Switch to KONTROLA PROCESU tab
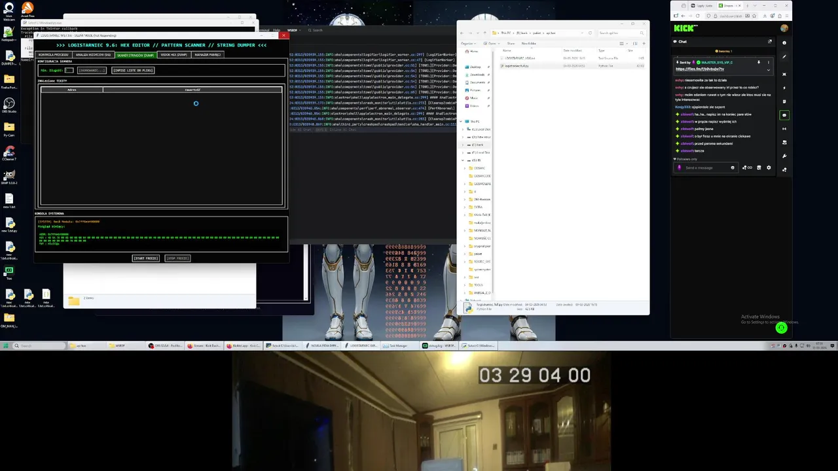The image size is (838, 471). (x=54, y=55)
